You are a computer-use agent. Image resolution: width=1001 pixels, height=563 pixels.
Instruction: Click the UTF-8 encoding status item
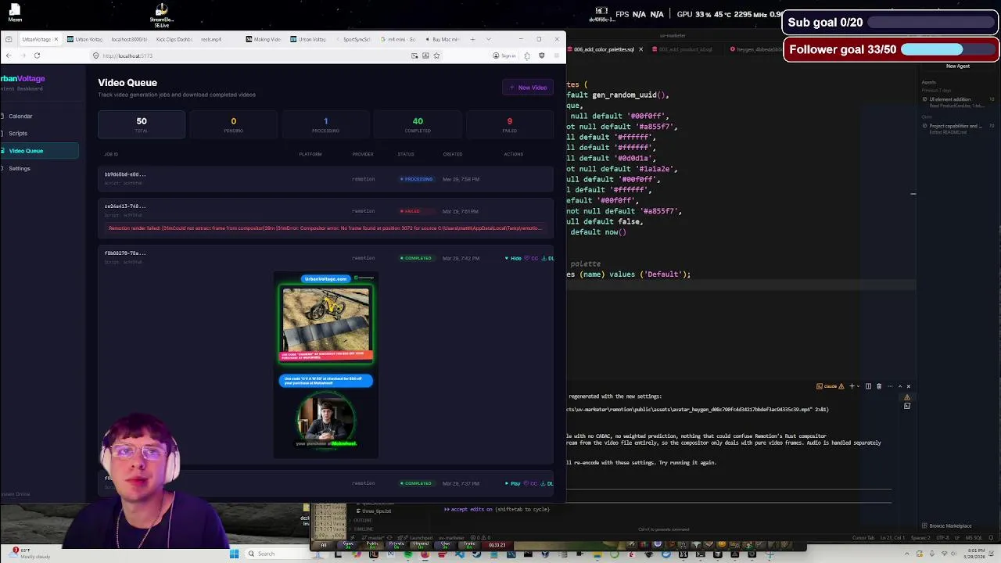pos(944,538)
